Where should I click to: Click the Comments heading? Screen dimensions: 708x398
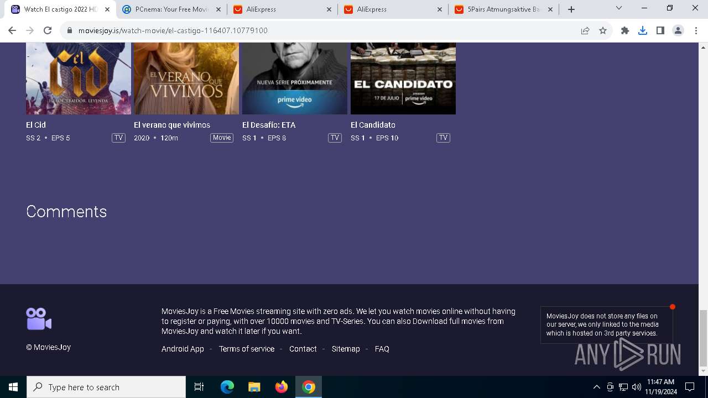tap(66, 211)
